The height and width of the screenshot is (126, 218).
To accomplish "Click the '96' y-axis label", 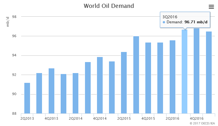I will [14, 36].
